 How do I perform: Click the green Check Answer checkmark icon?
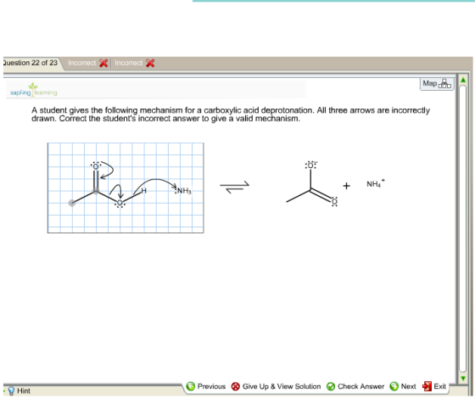[331, 386]
